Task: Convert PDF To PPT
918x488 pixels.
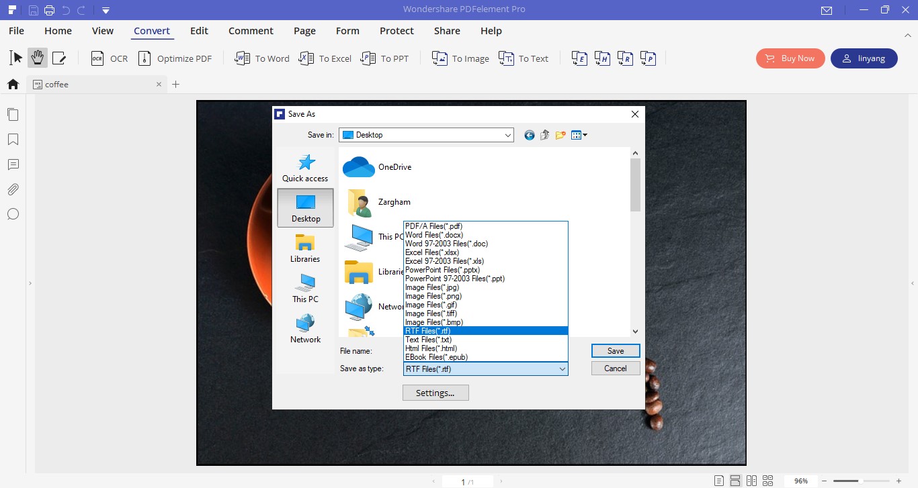Action: pos(384,58)
